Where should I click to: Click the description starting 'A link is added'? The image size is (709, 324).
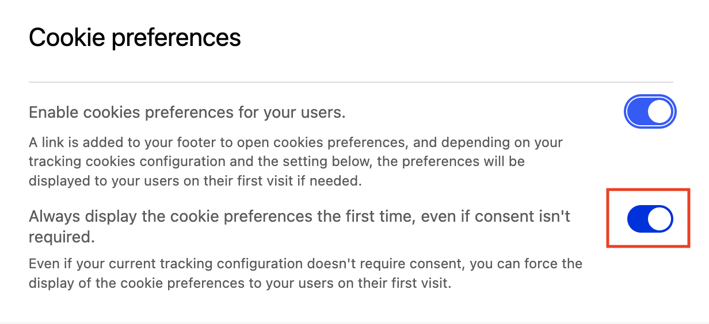pos(296,161)
